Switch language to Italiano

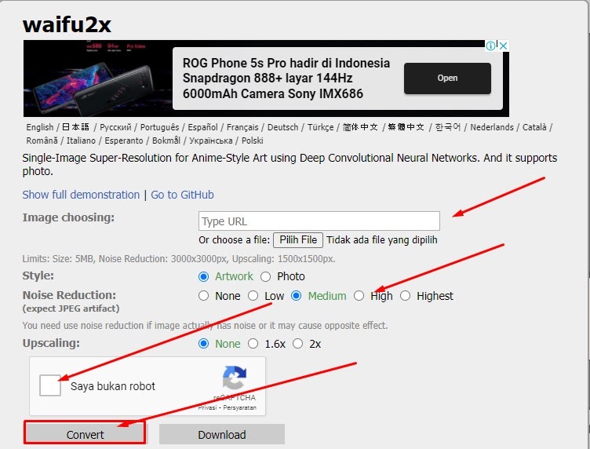point(81,141)
